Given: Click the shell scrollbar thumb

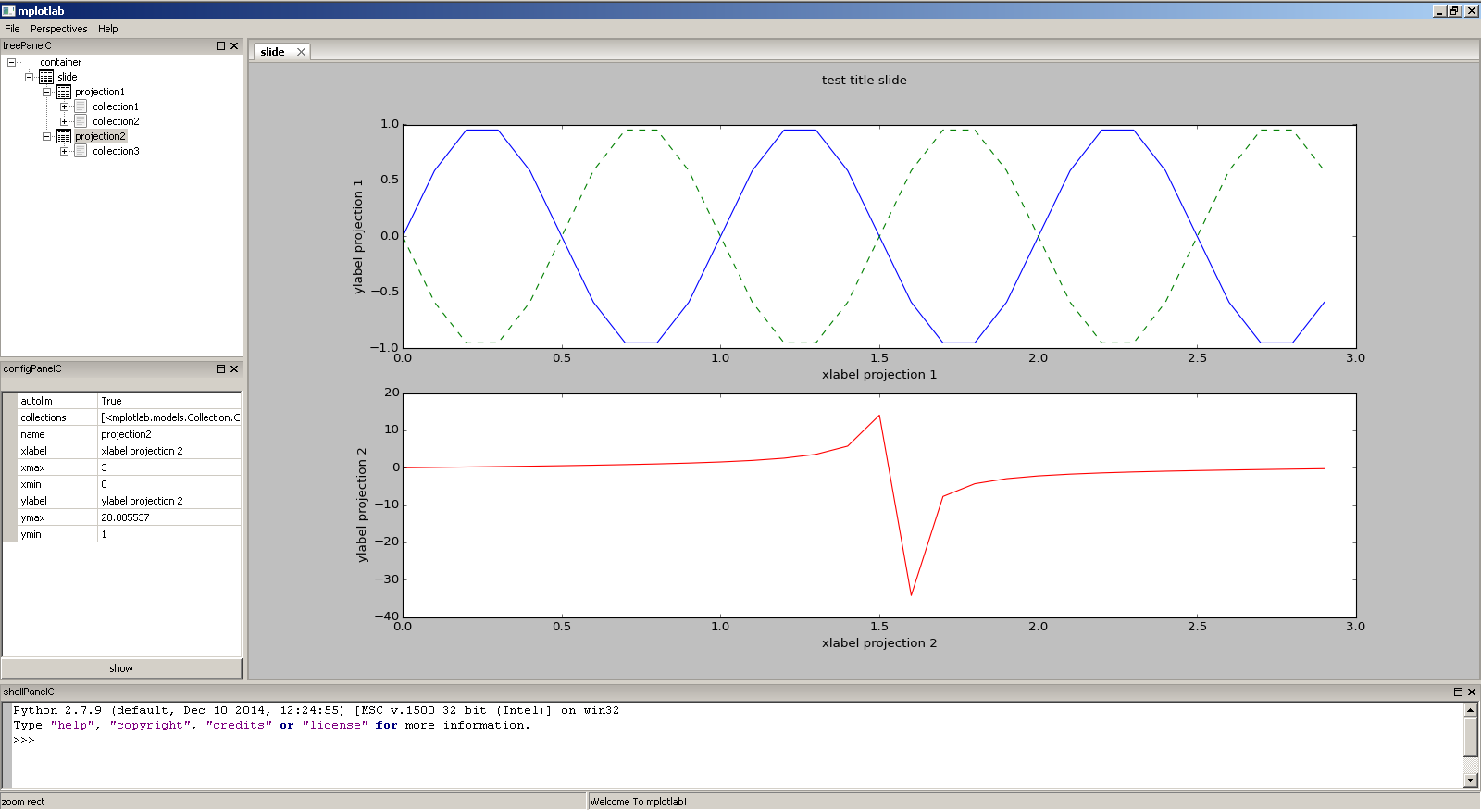Looking at the screenshot, I should pos(1471,738).
